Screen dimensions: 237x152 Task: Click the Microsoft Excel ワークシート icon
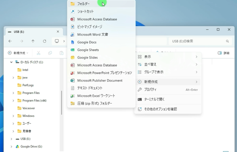pyautogui.click(x=73, y=96)
